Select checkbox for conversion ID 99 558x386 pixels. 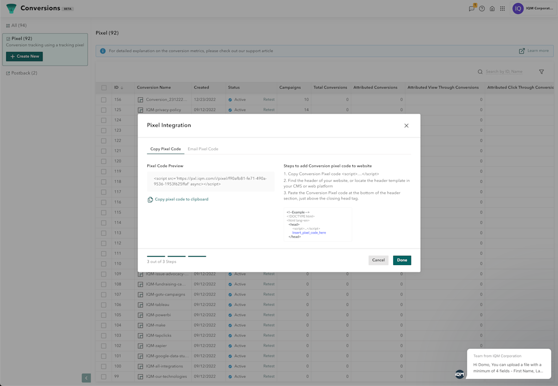coord(103,376)
